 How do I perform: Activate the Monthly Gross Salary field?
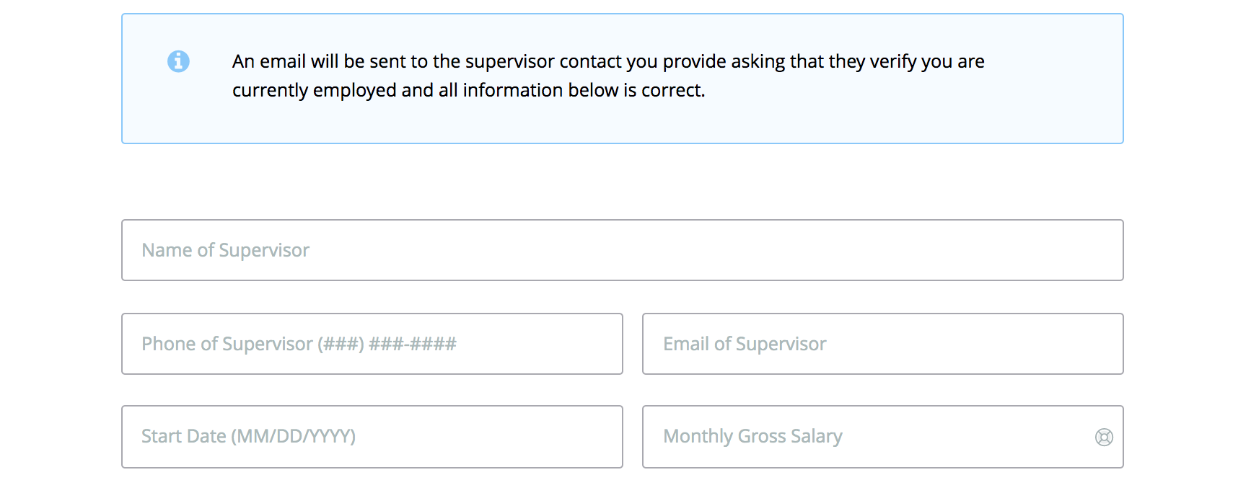point(866,437)
